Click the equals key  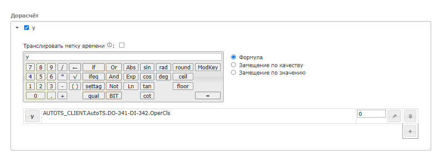208,96
